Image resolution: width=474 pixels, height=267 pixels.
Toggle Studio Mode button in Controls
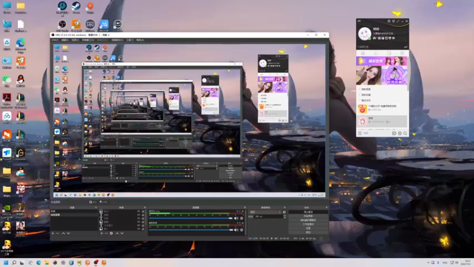pos(308,224)
